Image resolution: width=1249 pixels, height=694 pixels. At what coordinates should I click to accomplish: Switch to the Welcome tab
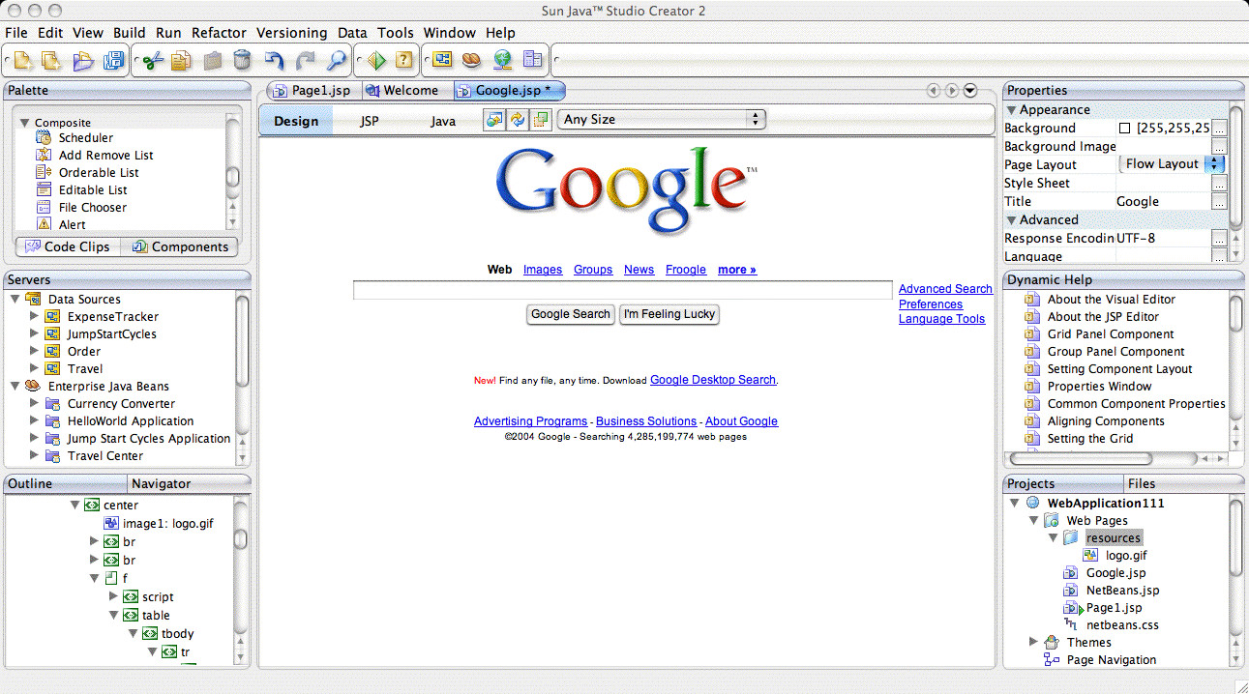click(x=402, y=91)
